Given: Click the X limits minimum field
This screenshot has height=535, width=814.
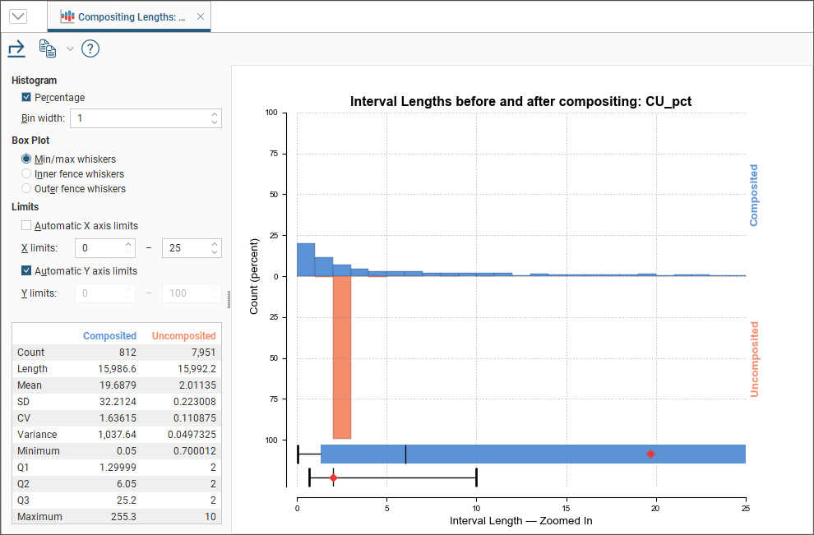Looking at the screenshot, I should pyautogui.click(x=99, y=248).
